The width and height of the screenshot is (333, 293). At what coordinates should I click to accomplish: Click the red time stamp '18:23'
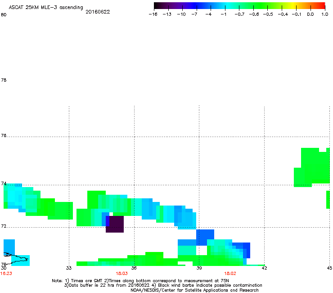6,274
